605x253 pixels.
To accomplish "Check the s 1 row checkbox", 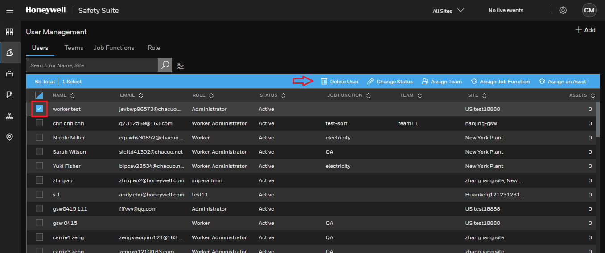I will pyautogui.click(x=39, y=194).
